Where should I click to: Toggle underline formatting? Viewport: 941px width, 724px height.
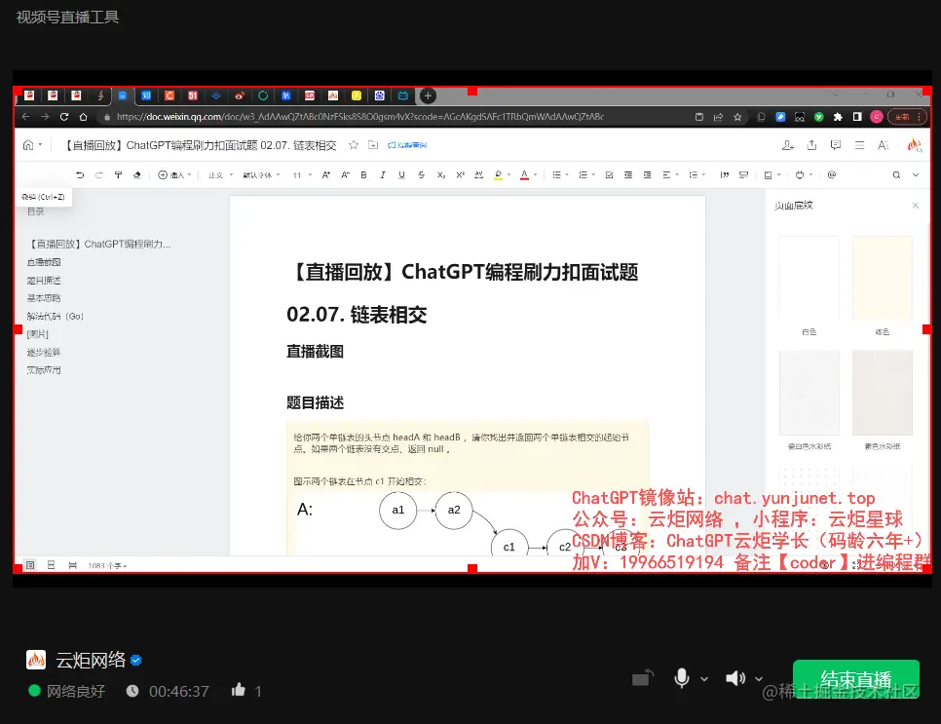(x=401, y=174)
